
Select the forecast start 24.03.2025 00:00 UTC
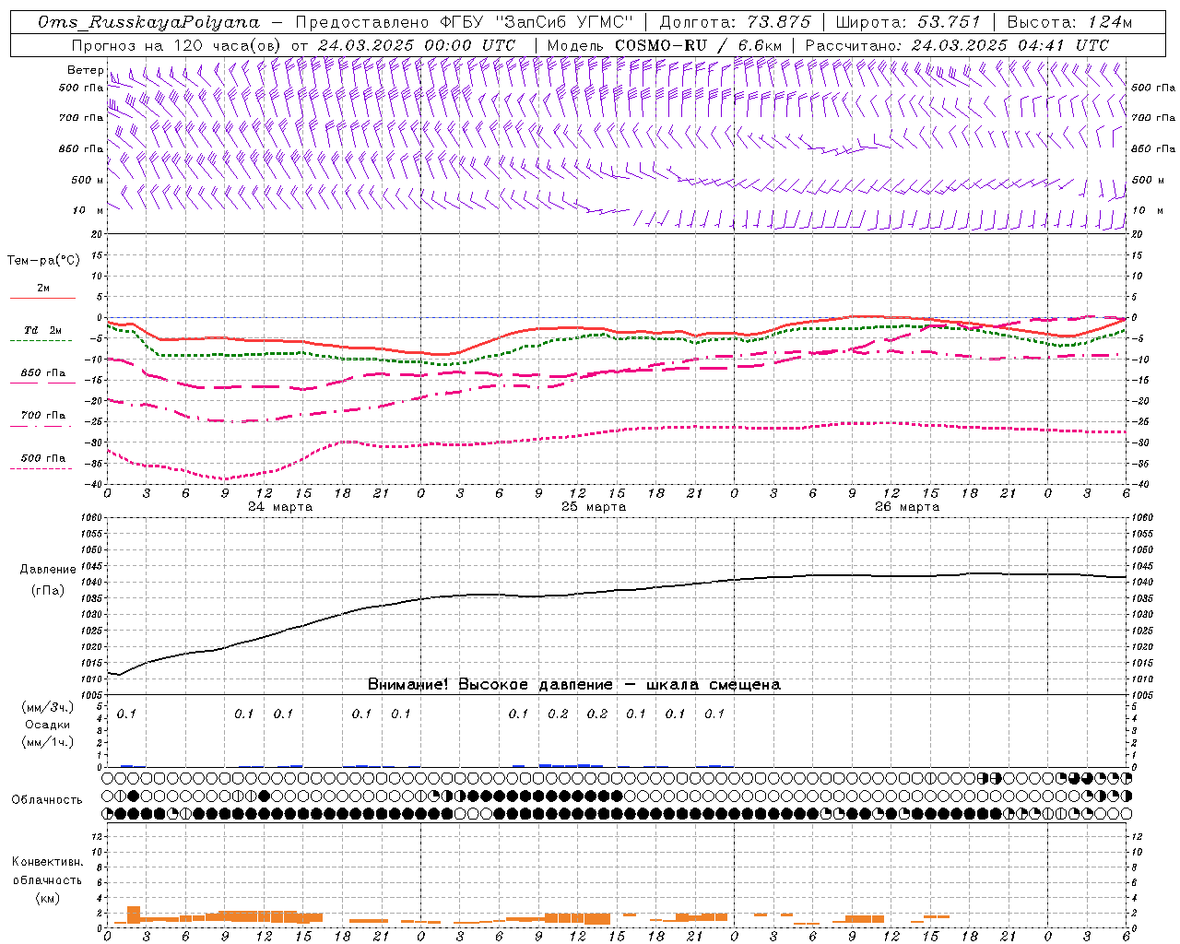416,45
